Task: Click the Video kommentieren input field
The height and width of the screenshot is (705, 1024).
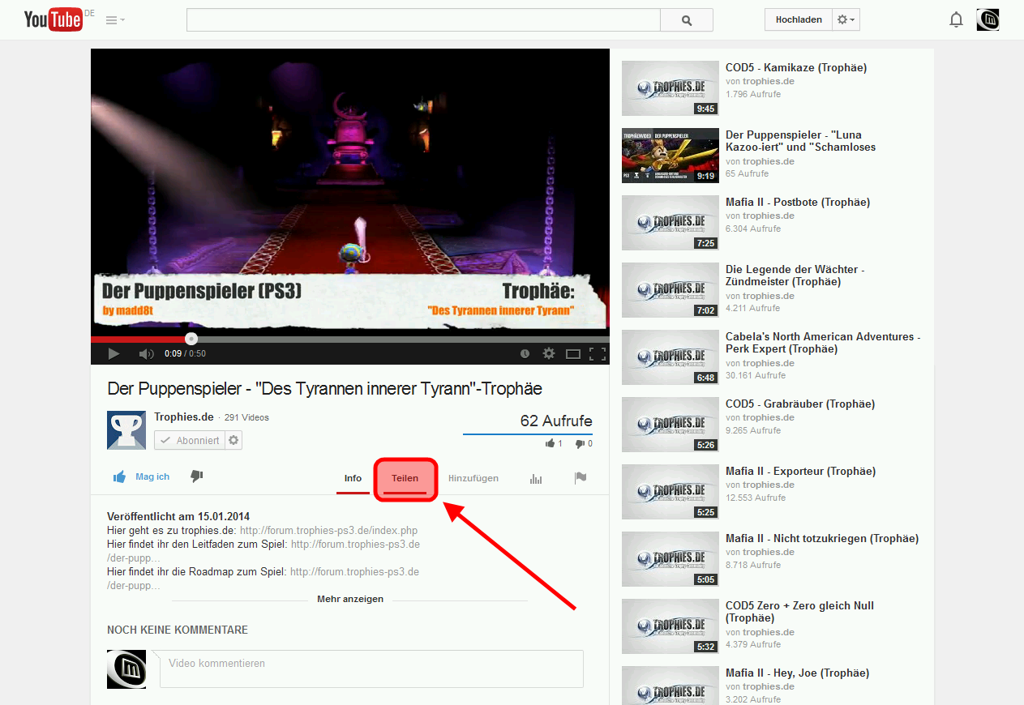Action: click(x=370, y=668)
